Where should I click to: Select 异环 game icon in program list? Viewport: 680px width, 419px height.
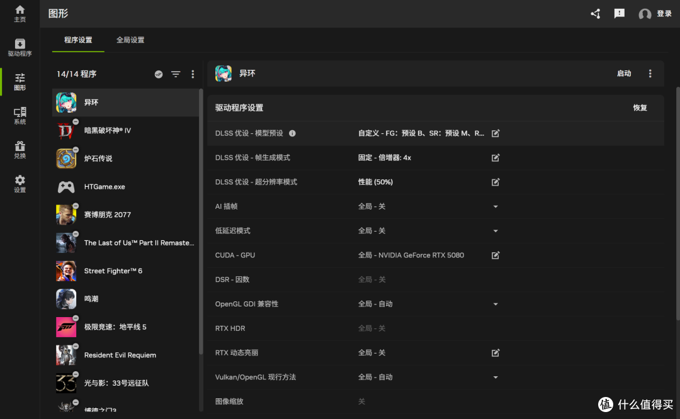pos(66,103)
